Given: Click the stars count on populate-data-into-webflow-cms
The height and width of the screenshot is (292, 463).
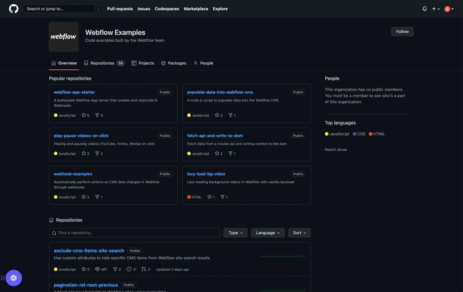Looking at the screenshot, I should pyautogui.click(x=218, y=115).
